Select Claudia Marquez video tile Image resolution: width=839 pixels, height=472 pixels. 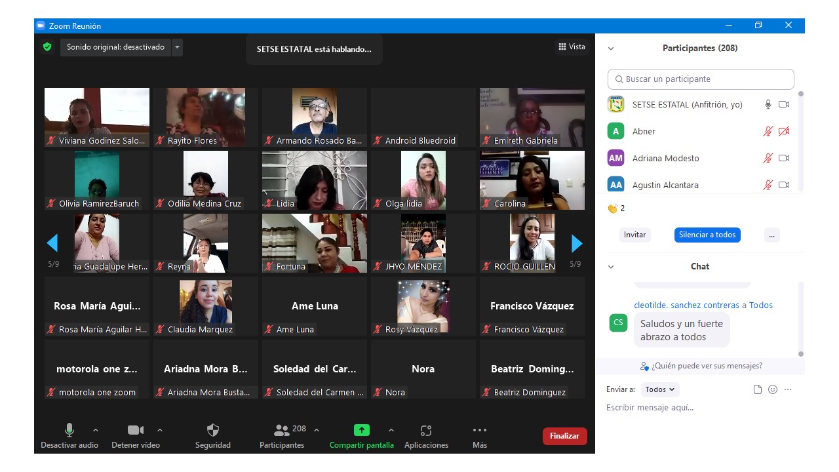[206, 306]
